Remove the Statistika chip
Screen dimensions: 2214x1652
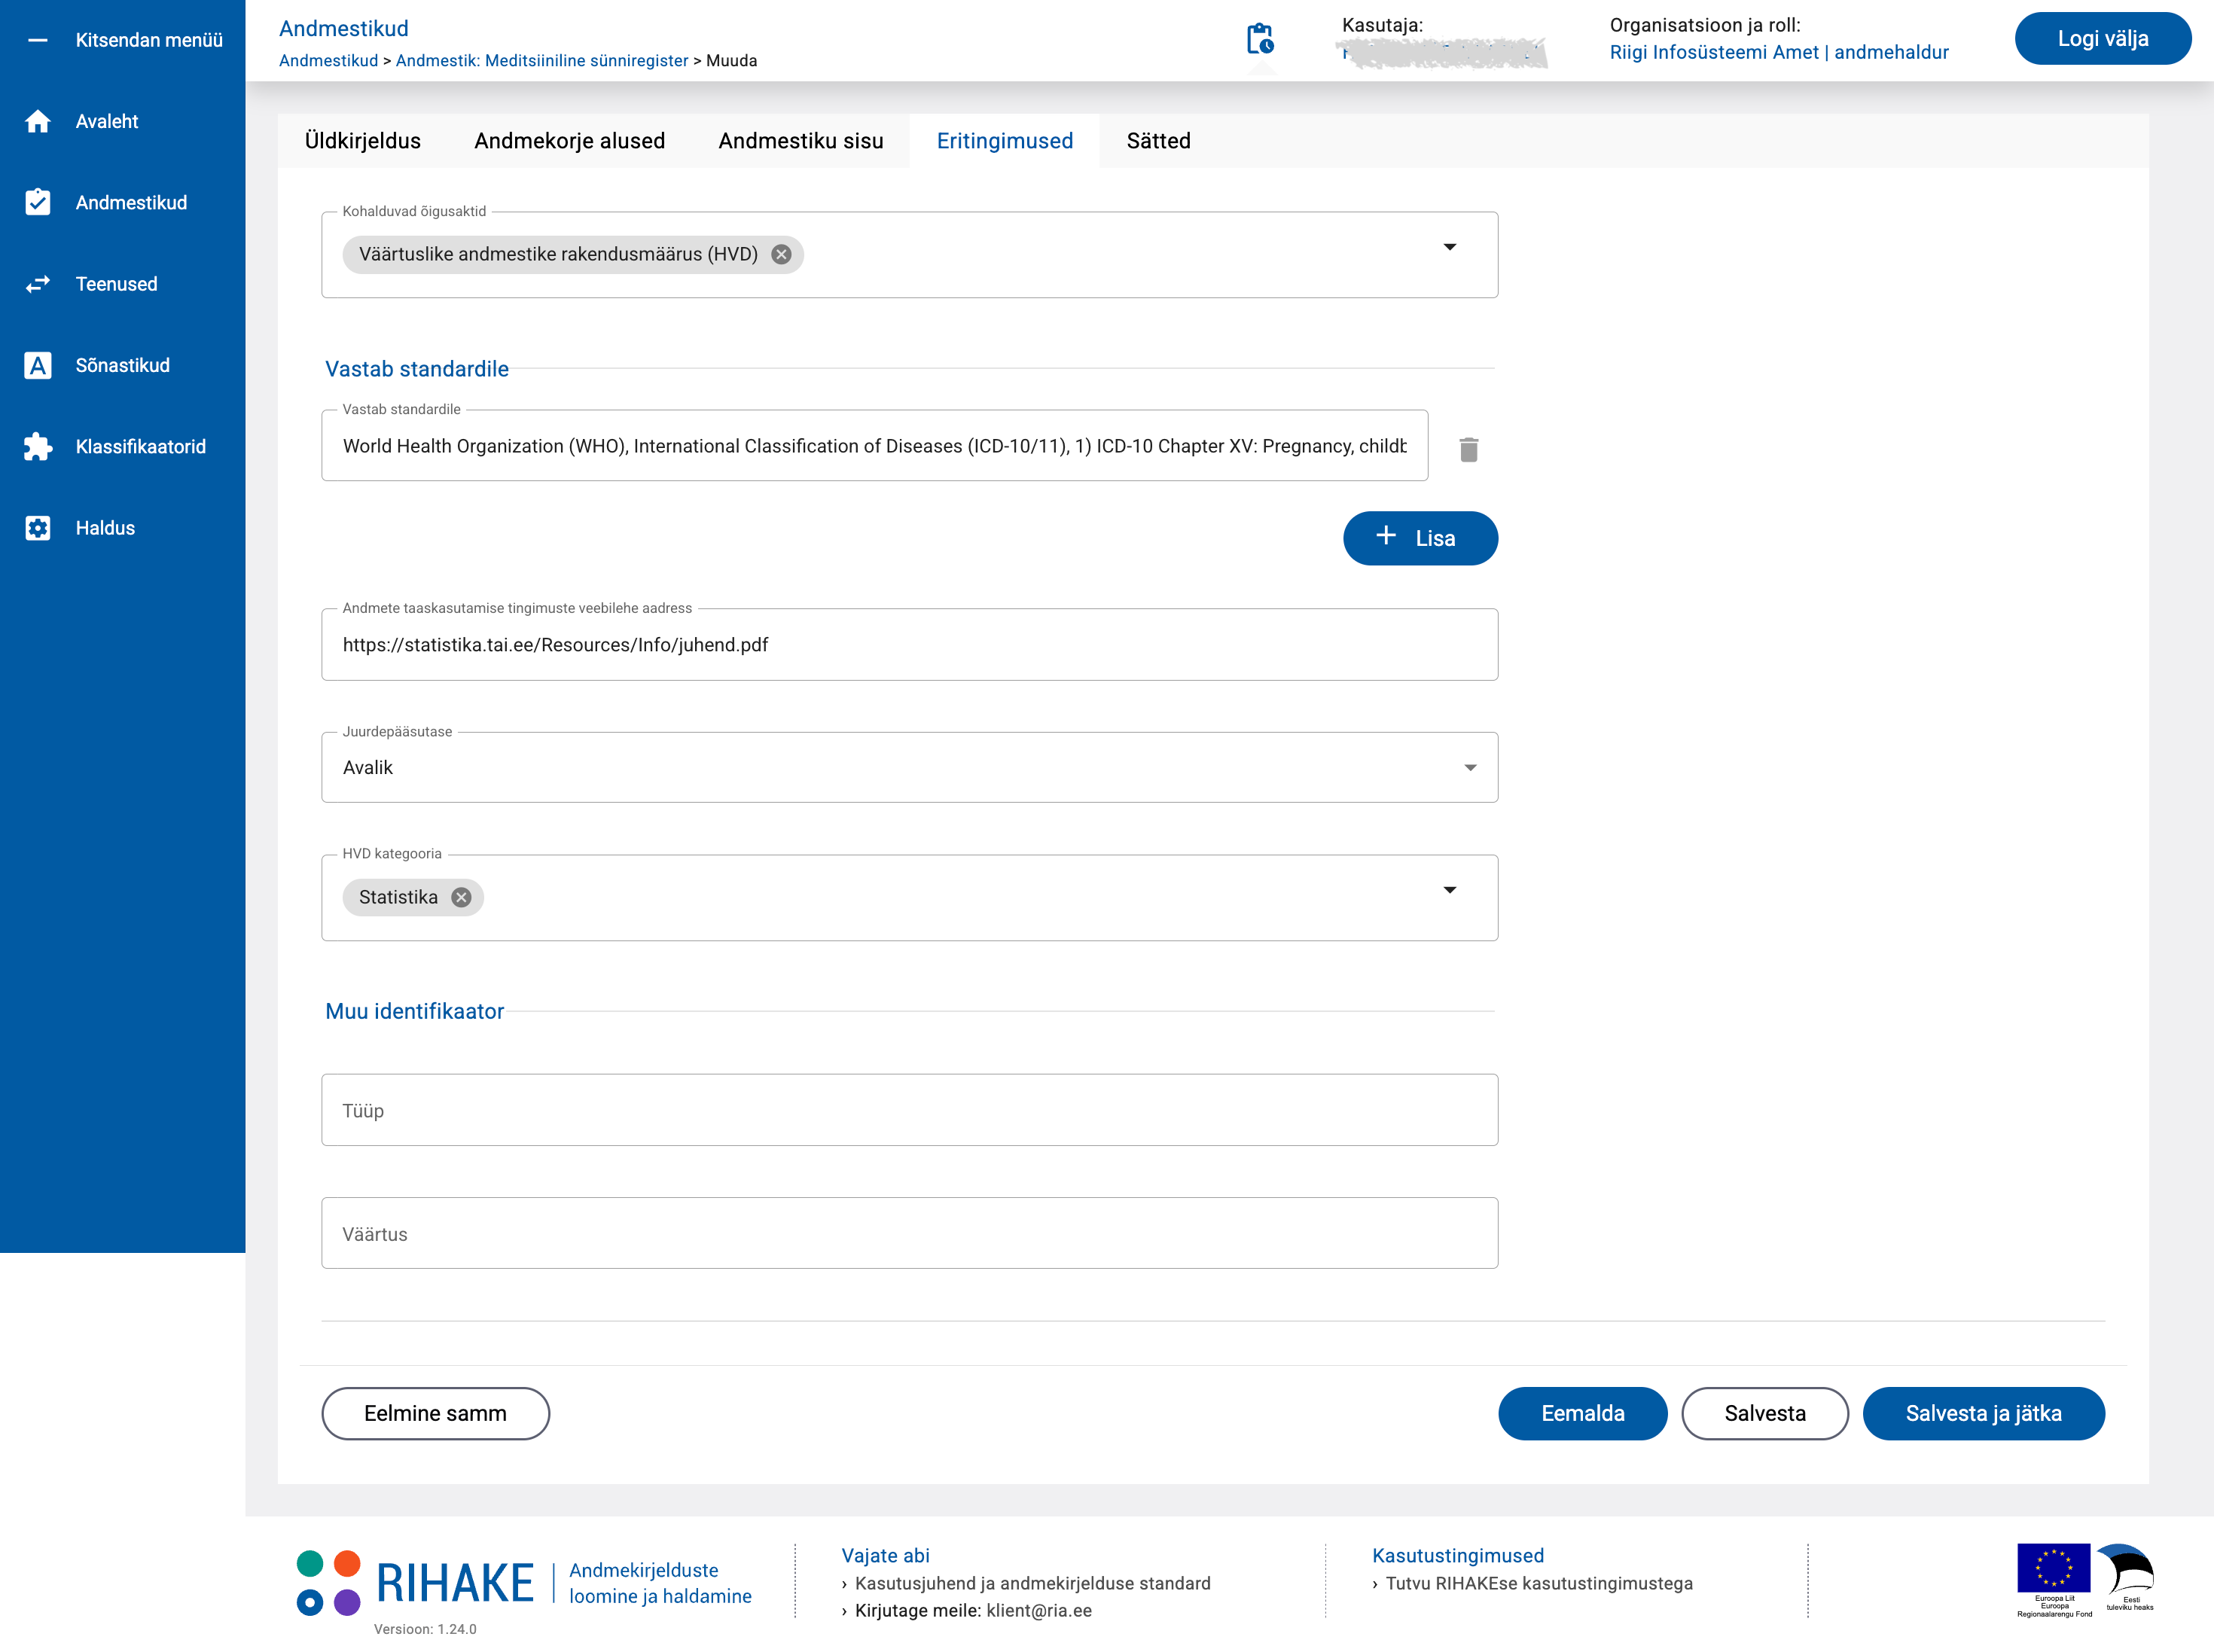[x=461, y=897]
